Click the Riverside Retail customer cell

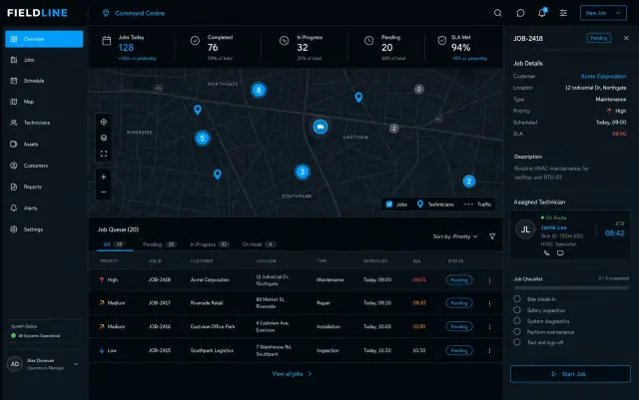[x=207, y=303]
